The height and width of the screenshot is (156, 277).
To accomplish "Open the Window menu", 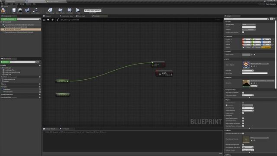I will 28,4.
